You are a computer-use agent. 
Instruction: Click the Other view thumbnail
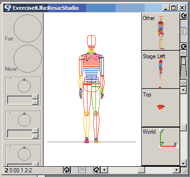[161, 32]
